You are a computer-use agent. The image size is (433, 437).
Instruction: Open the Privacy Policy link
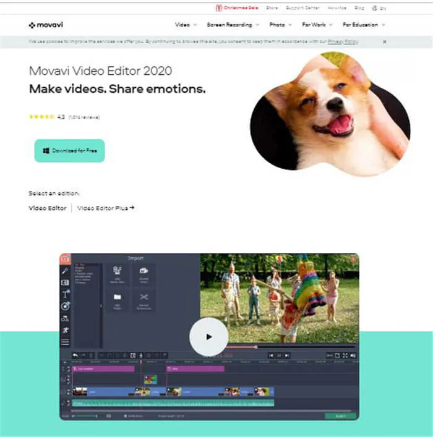coord(343,42)
